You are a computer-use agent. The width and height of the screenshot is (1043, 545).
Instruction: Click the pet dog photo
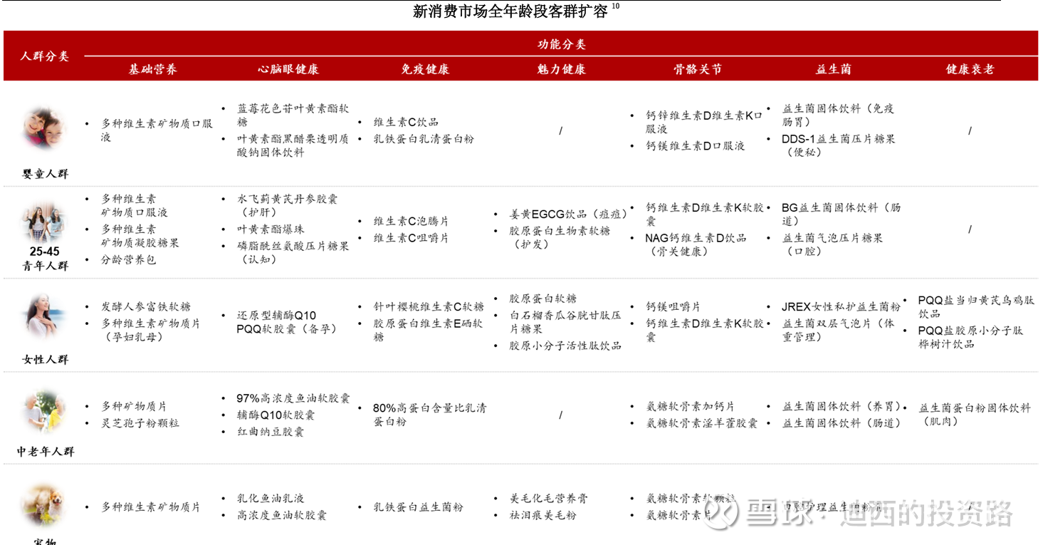click(45, 504)
